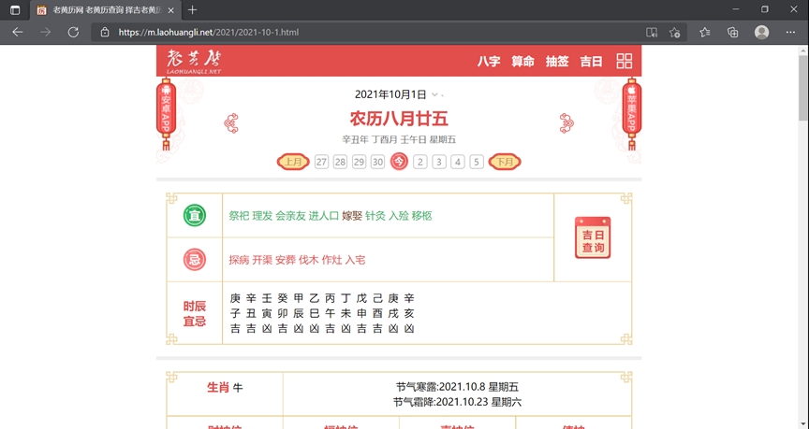The height and width of the screenshot is (429, 809).
Task: Close the 老黄历网 browser tab
Action: pos(170,10)
